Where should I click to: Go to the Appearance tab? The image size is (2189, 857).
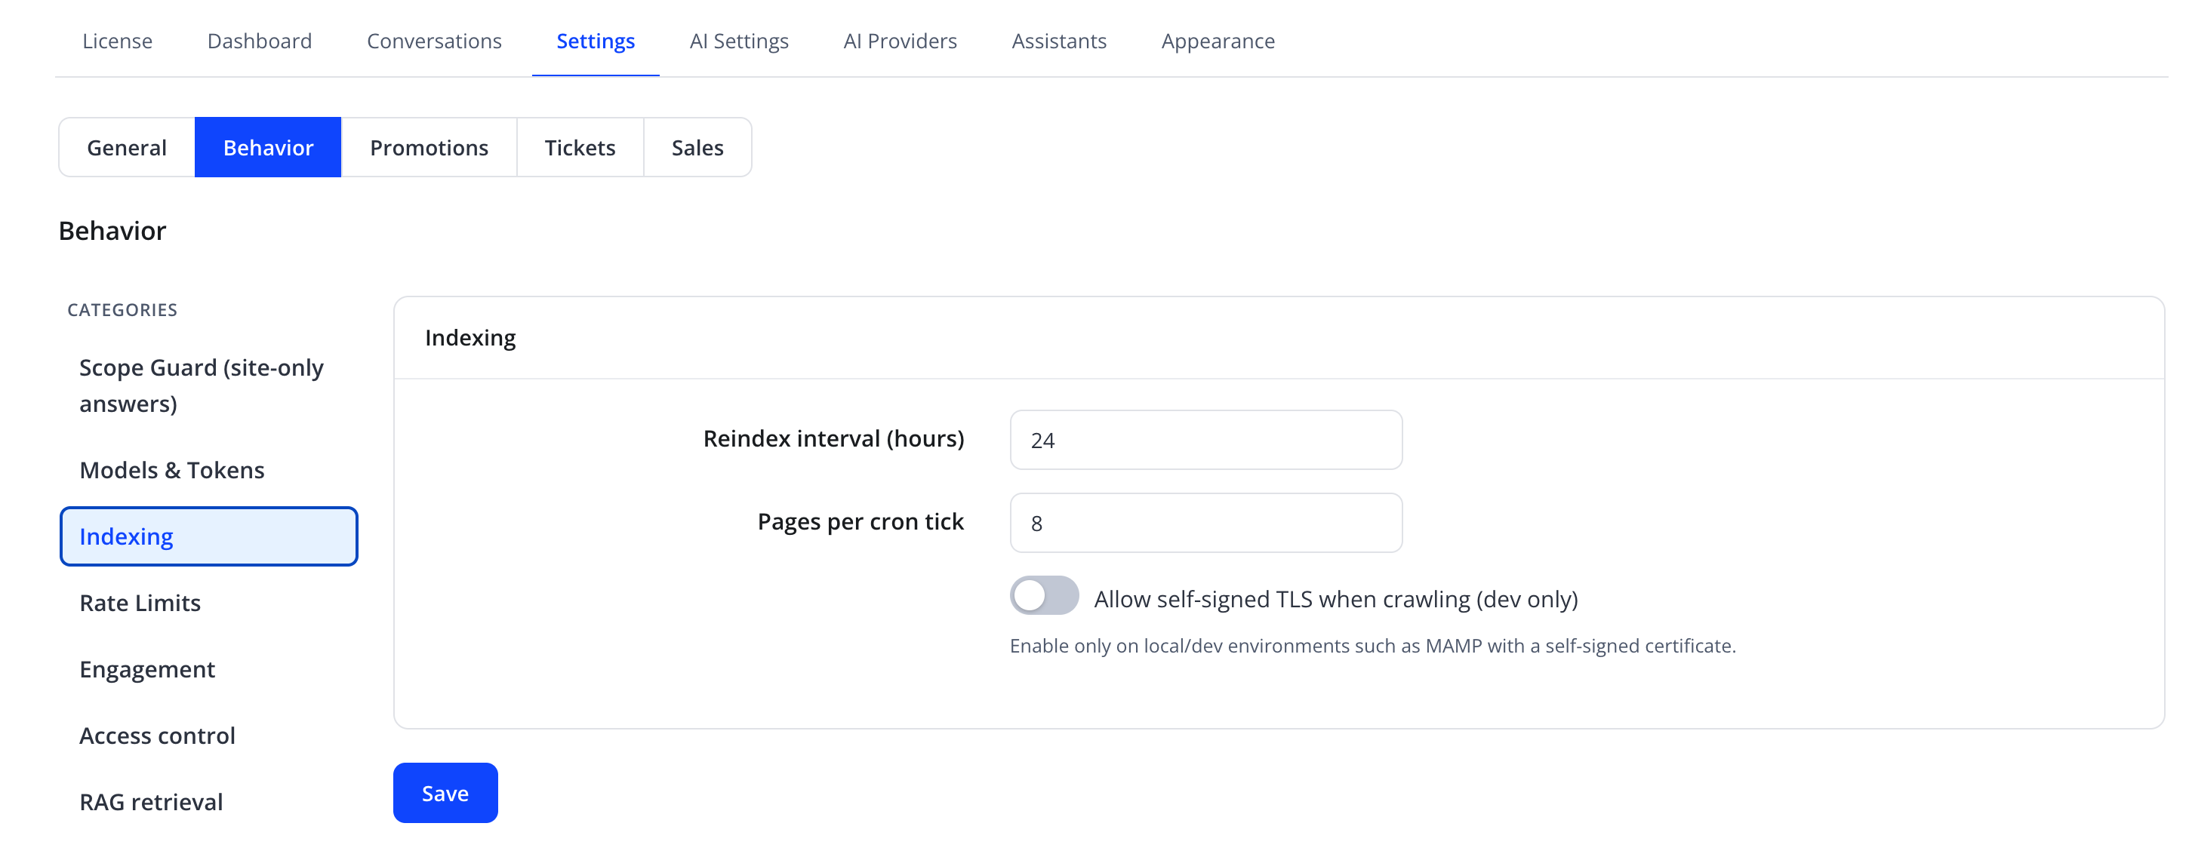tap(1217, 41)
